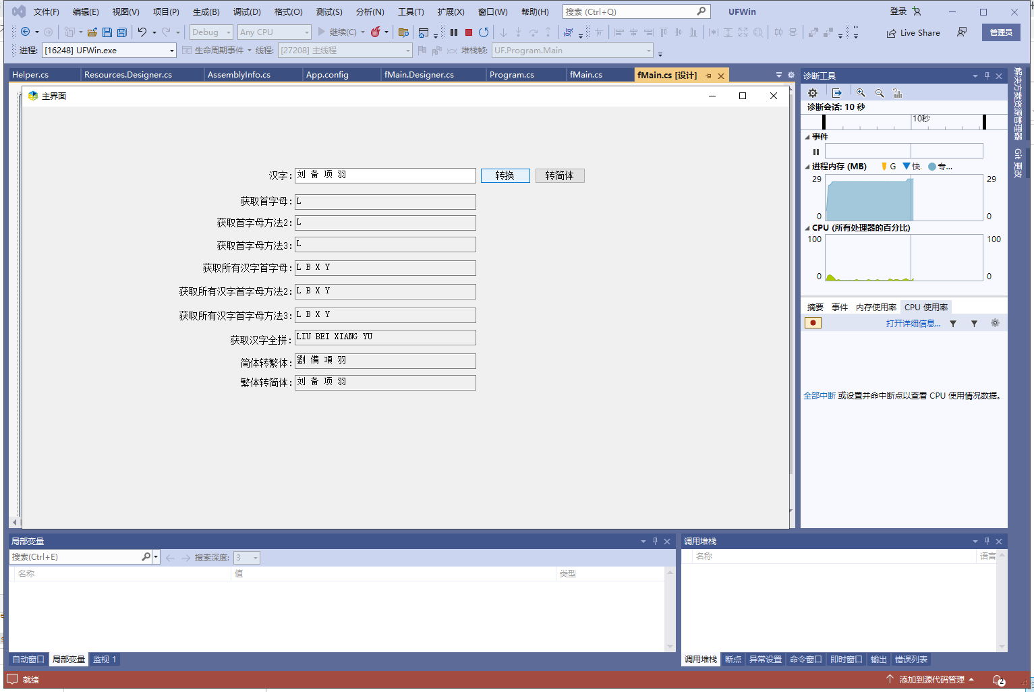Screen dimensions: 1034x692
Task: Click the 搜索 (Ctrl+Q) search box
Action: (x=636, y=12)
